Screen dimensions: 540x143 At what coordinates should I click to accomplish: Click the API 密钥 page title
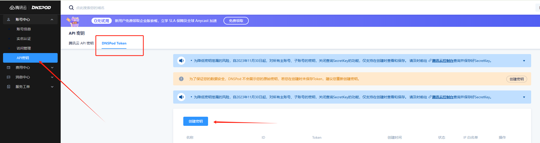77,33
